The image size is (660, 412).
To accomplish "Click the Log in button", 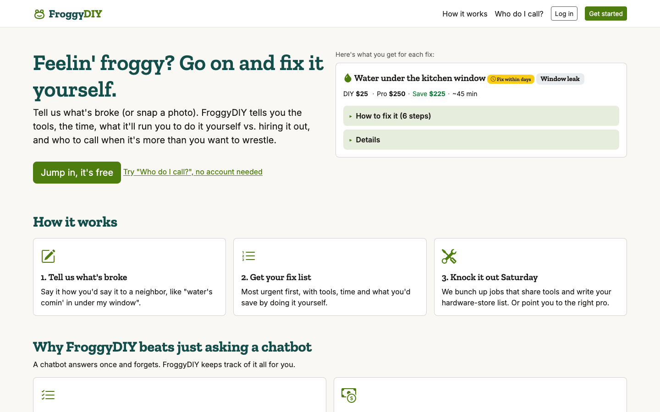I will click(564, 14).
